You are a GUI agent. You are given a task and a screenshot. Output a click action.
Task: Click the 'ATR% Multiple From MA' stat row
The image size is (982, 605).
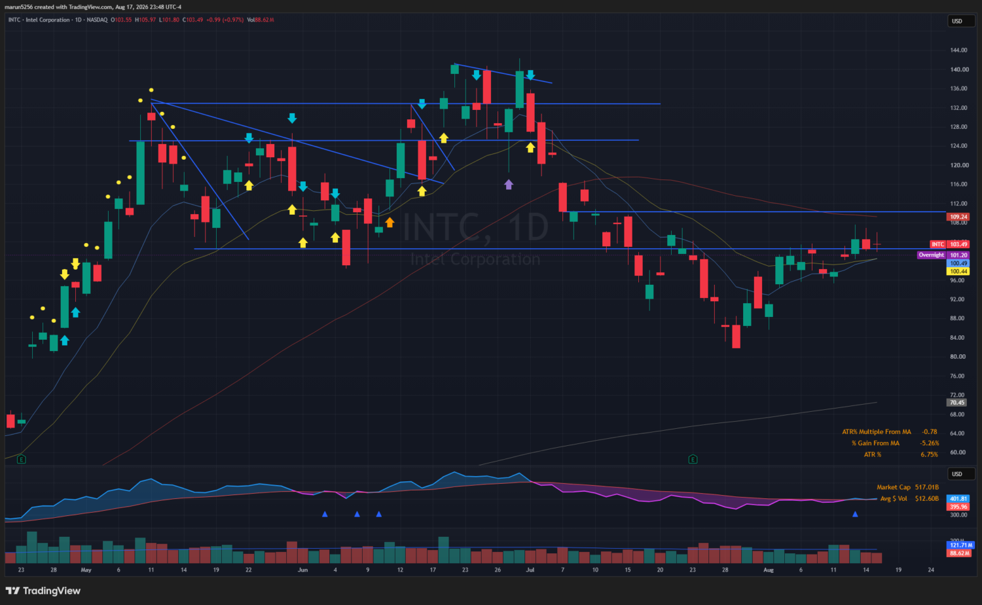[890, 432]
